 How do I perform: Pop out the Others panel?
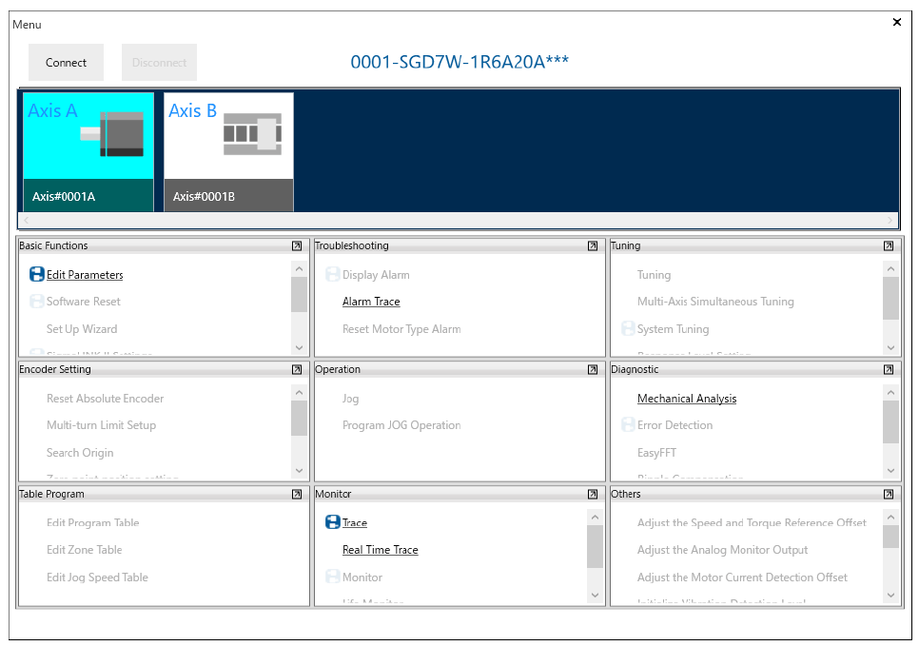(x=889, y=494)
